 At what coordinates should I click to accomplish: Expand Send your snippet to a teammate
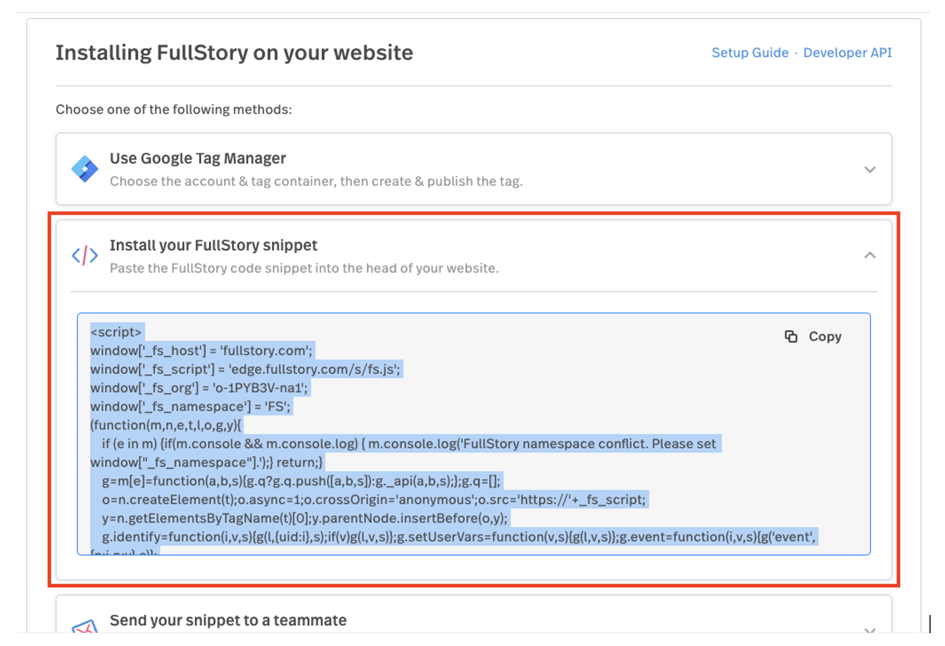(x=870, y=629)
